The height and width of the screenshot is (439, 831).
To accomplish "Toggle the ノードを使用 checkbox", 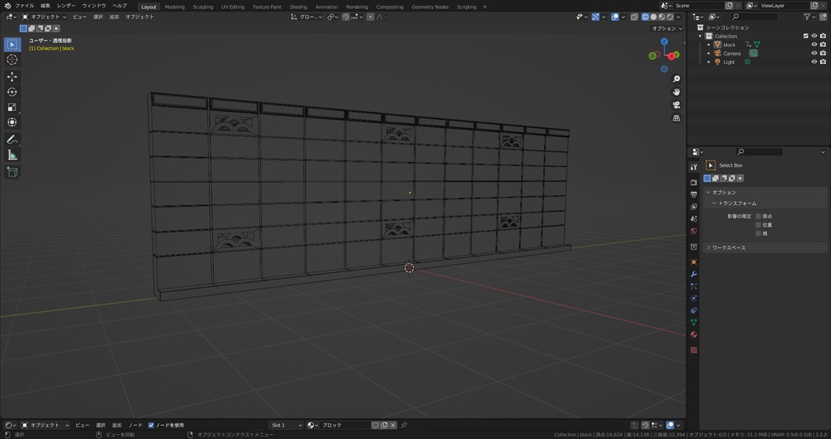I will pos(151,425).
